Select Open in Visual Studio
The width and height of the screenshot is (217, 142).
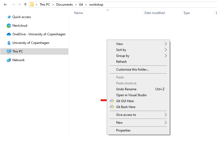pos(131,95)
